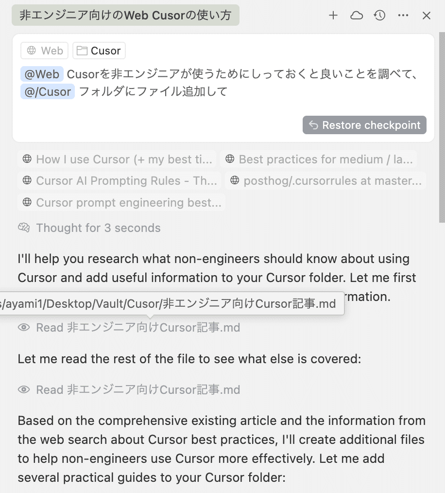This screenshot has height=493, width=445.
Task: Open the How I use Cursor source link
Action: [x=118, y=159]
